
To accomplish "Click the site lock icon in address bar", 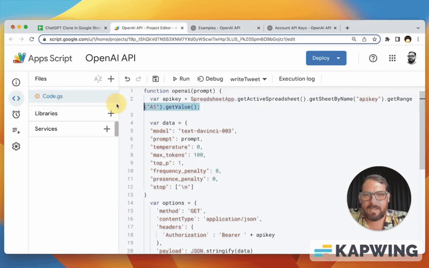I will click(45, 39).
